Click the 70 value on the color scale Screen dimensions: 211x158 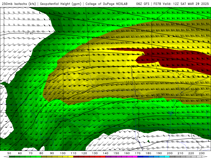(31, 153)
